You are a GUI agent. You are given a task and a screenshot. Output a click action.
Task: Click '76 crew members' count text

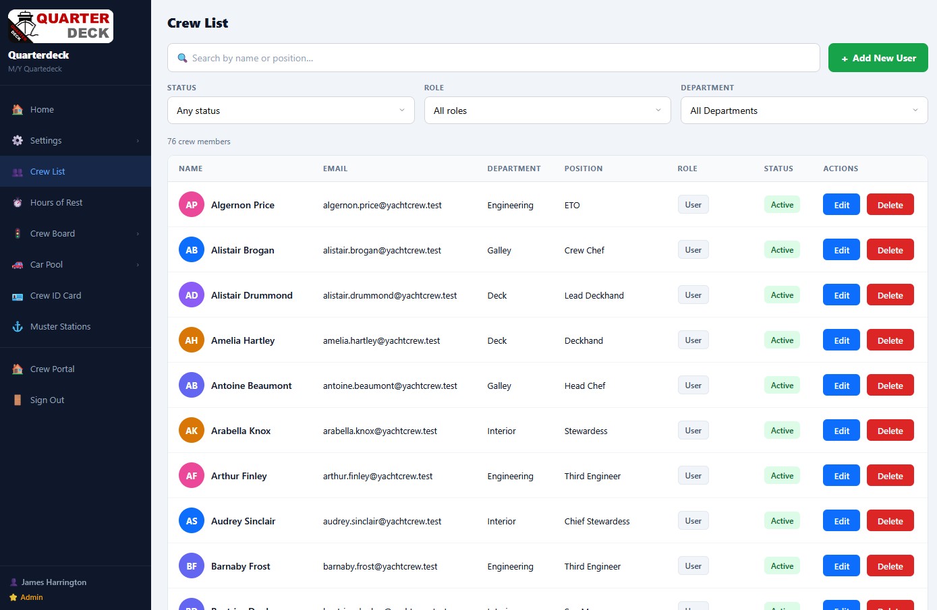(199, 142)
